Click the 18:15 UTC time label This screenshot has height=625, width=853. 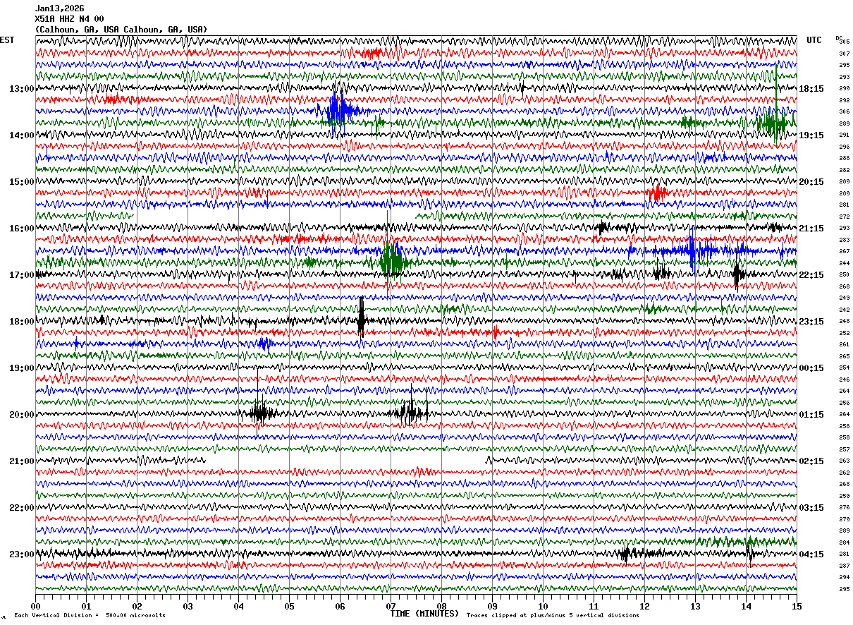(x=811, y=89)
